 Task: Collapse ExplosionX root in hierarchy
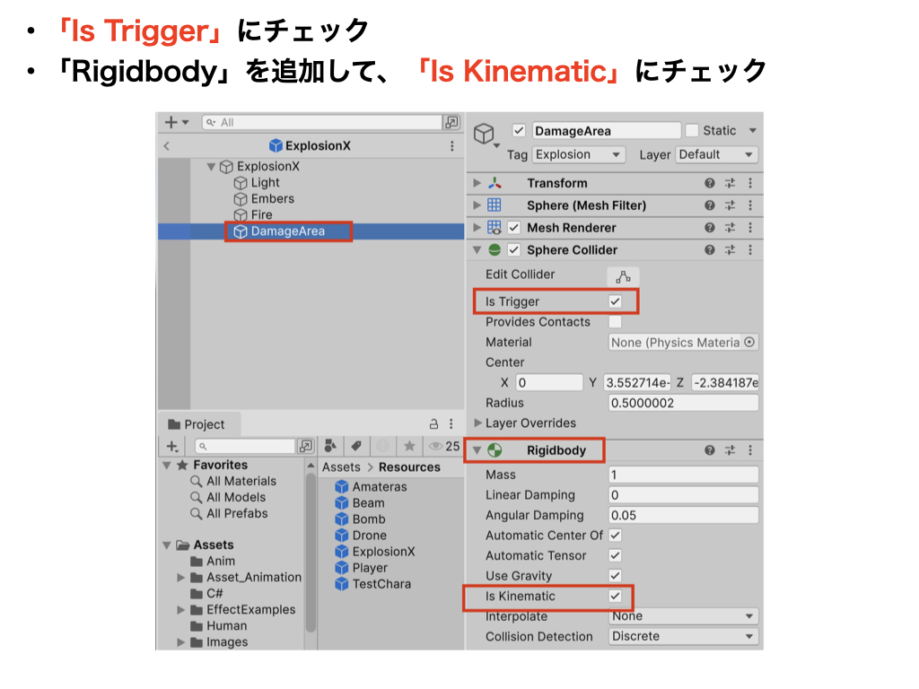211,167
